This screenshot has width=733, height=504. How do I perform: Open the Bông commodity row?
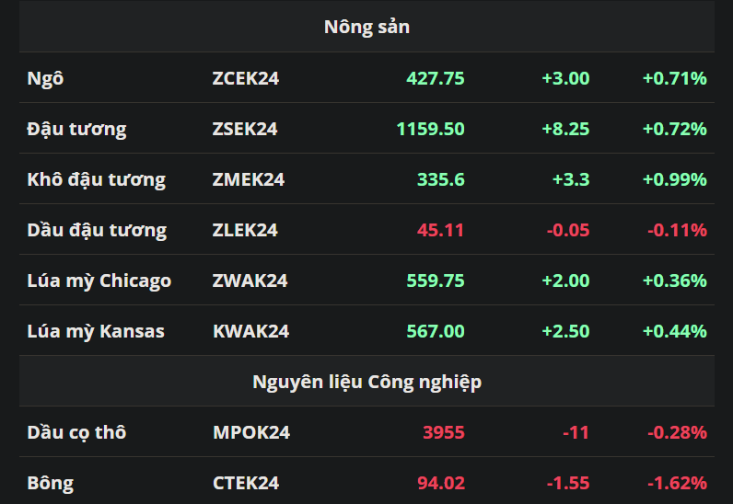click(x=51, y=483)
